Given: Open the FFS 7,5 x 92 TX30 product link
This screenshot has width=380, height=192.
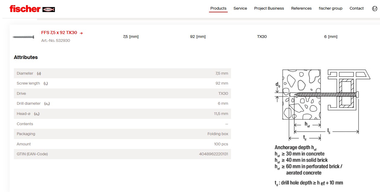Looking at the screenshot, I should coord(59,33).
